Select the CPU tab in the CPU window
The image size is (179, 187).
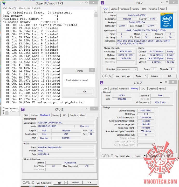105,9
